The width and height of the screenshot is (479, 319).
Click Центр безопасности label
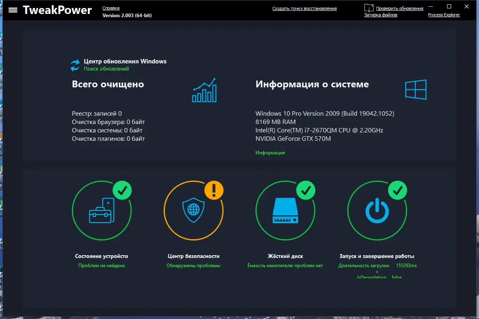coord(194,256)
